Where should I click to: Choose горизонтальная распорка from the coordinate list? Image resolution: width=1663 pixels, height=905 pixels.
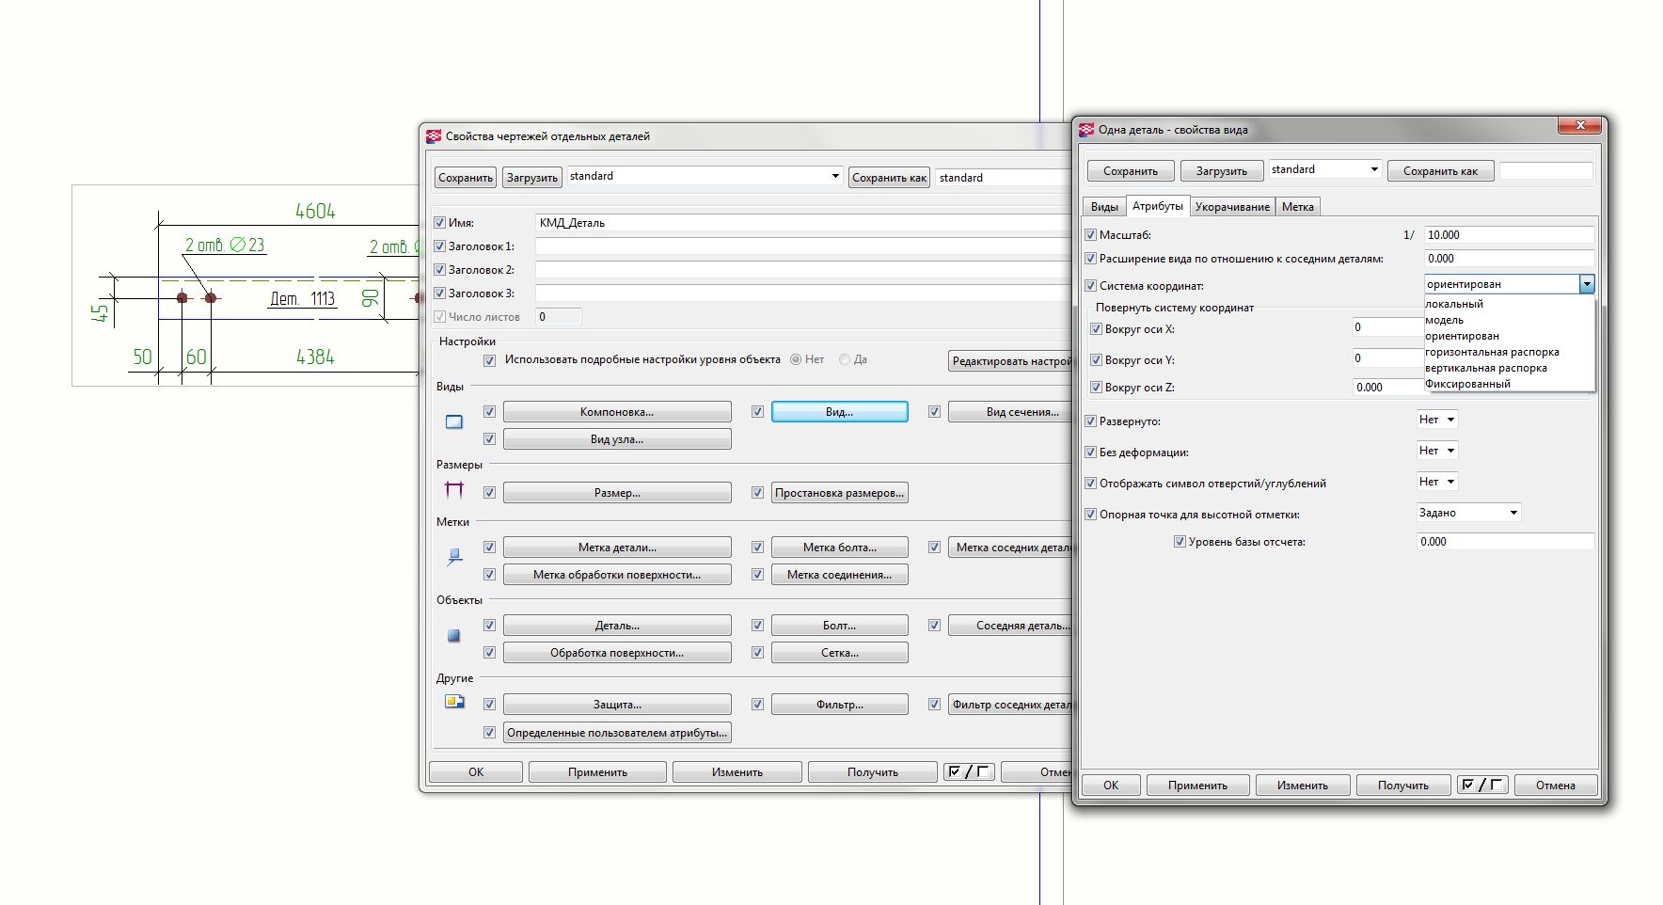pyautogui.click(x=1492, y=352)
